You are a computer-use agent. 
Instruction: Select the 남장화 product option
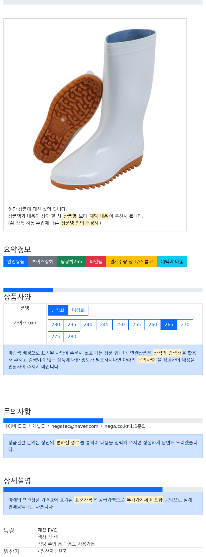pos(58,310)
